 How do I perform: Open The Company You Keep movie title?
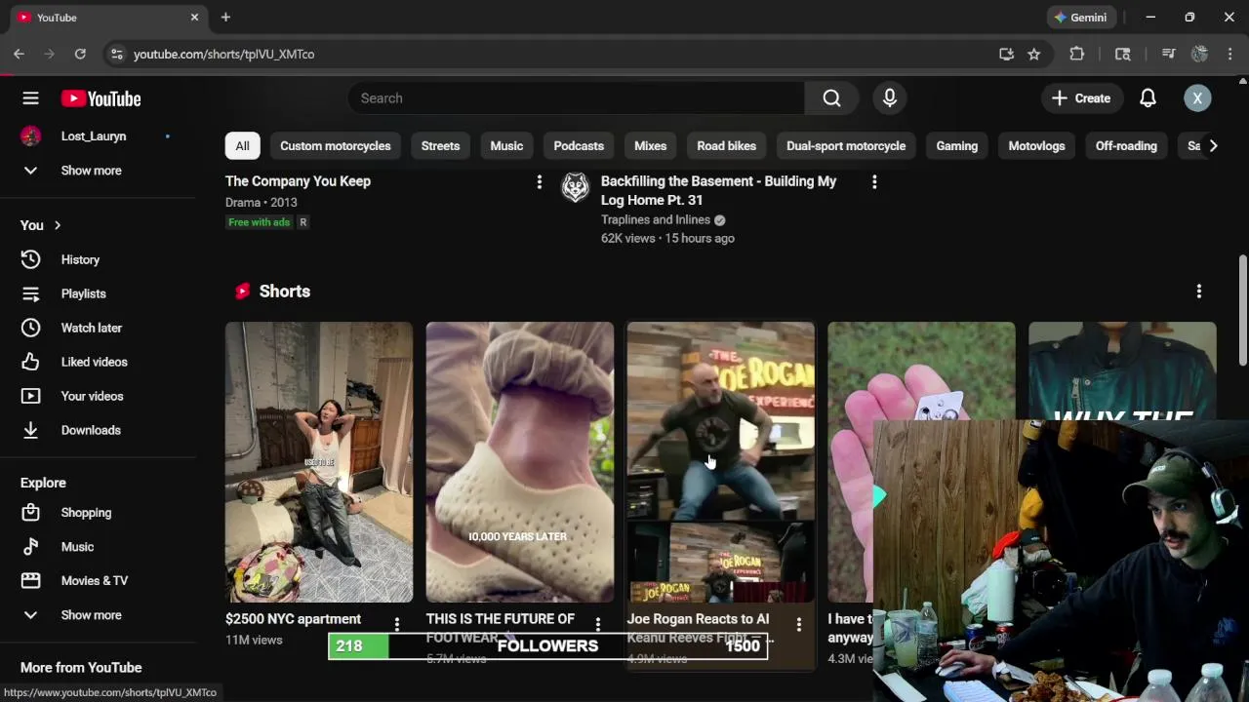[x=298, y=181]
